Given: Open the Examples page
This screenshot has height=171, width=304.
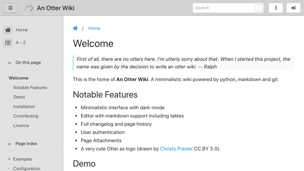Looking at the screenshot, I should tap(22, 159).
